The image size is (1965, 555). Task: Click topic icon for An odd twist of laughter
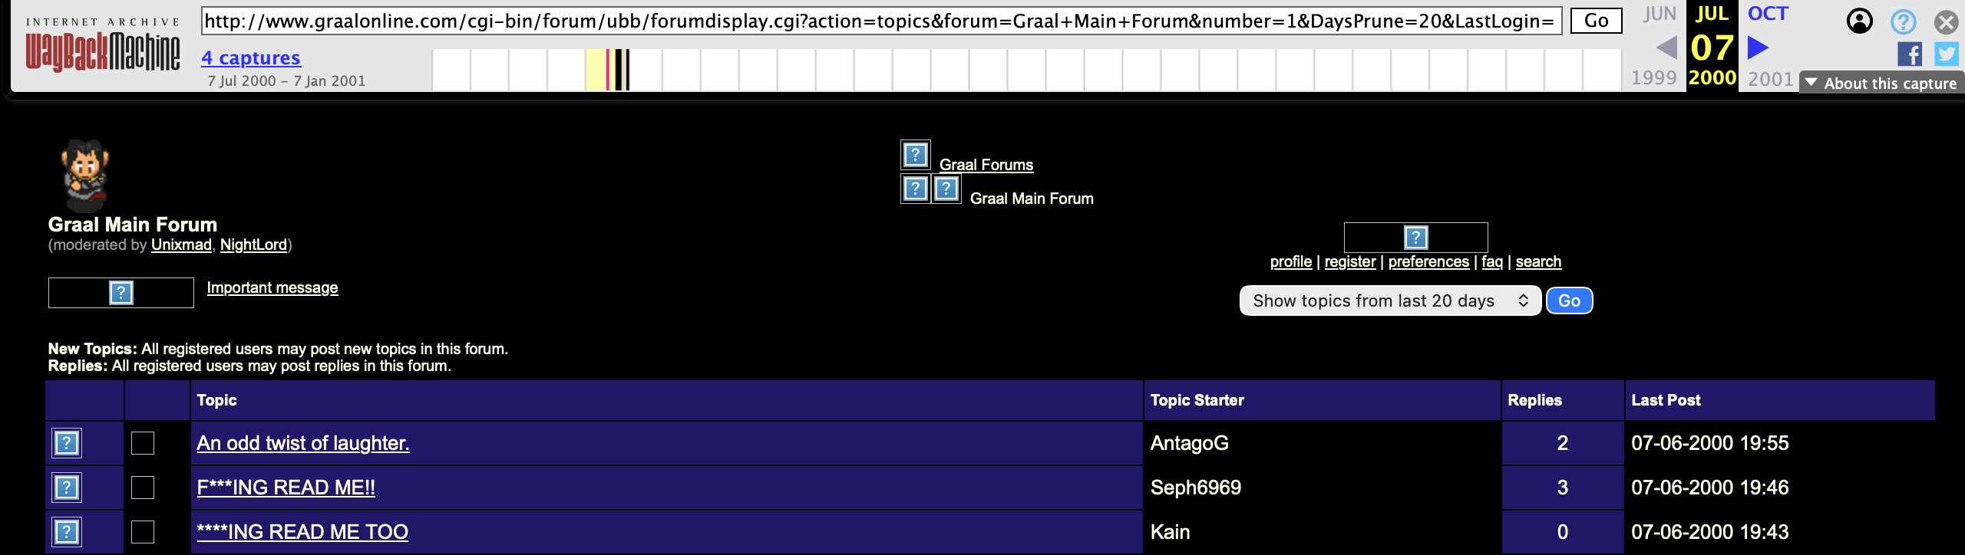[67, 443]
